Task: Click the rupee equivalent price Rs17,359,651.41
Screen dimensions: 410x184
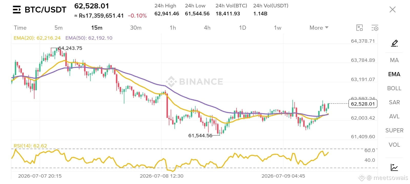Action: (101, 16)
